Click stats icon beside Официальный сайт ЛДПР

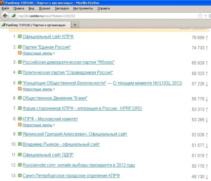tap(20, 154)
